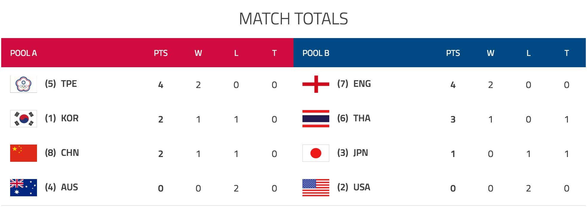Click the Thailand flag icon

(316, 119)
